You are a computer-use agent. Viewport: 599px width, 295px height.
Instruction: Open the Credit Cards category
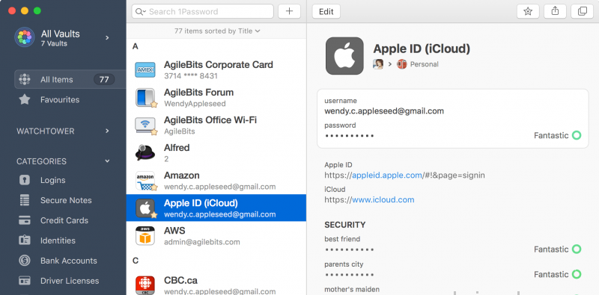pyautogui.click(x=64, y=220)
